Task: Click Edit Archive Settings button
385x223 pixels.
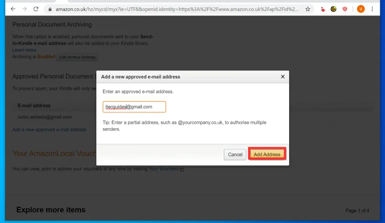Action: coord(78,57)
